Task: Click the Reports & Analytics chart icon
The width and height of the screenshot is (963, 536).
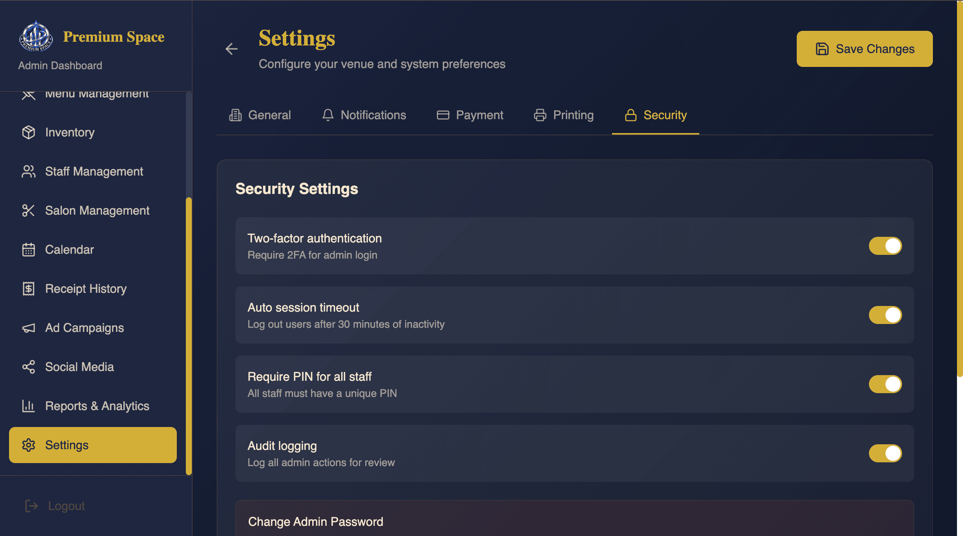Action: [x=29, y=406]
